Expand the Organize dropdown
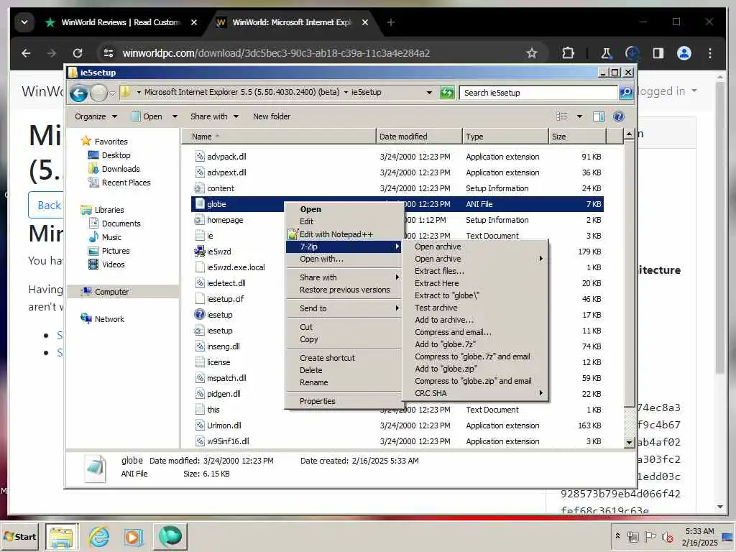The width and height of the screenshot is (736, 552). point(96,116)
